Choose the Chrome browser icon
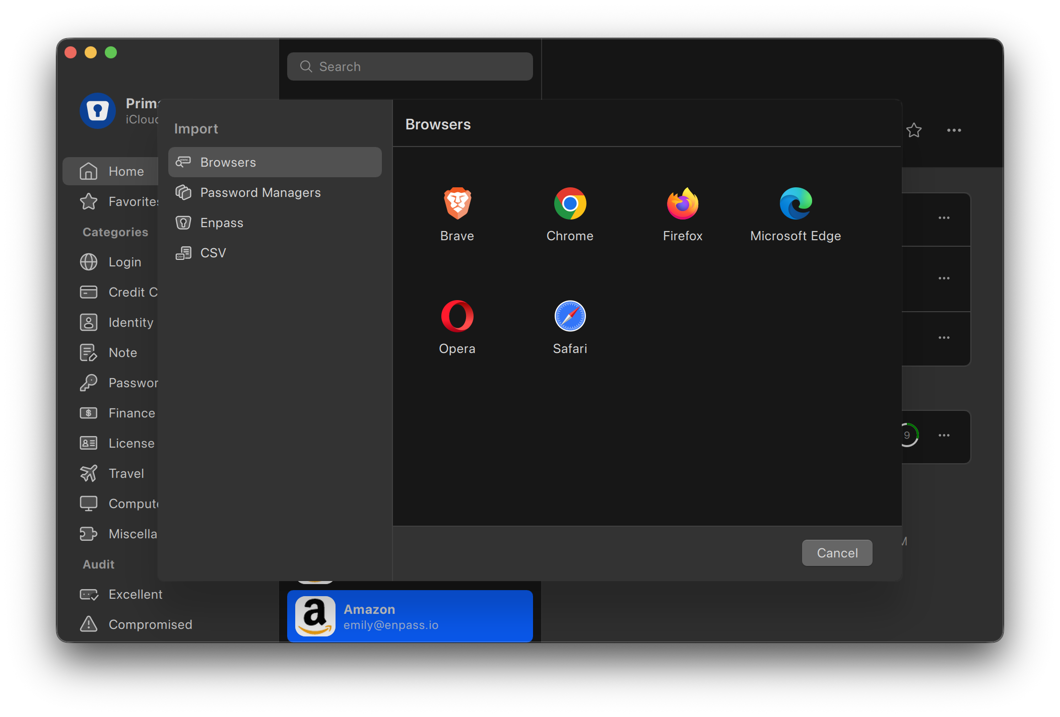This screenshot has width=1060, height=717. point(570,203)
